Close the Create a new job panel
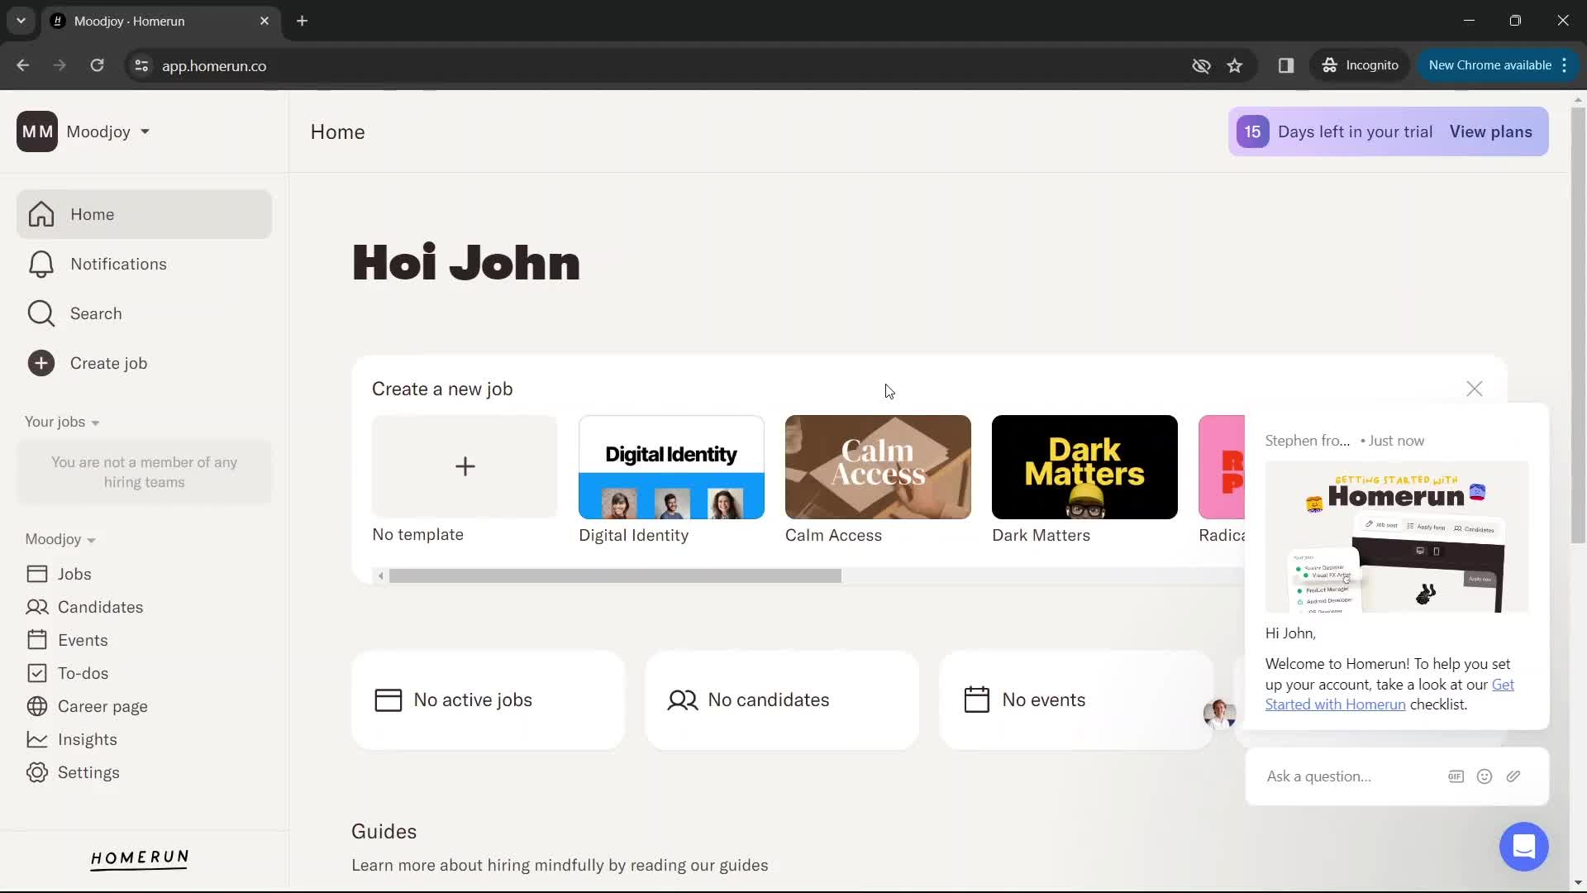The image size is (1587, 893). point(1474,389)
